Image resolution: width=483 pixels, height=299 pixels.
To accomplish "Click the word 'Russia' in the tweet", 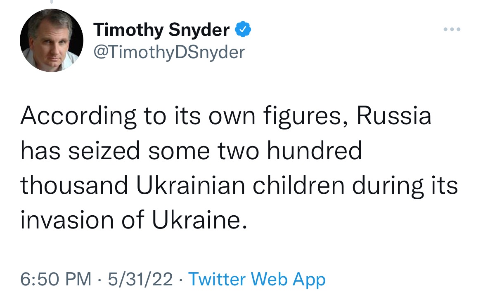I will tap(394, 115).
